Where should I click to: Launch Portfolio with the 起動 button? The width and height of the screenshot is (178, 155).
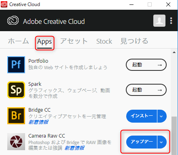146,65
